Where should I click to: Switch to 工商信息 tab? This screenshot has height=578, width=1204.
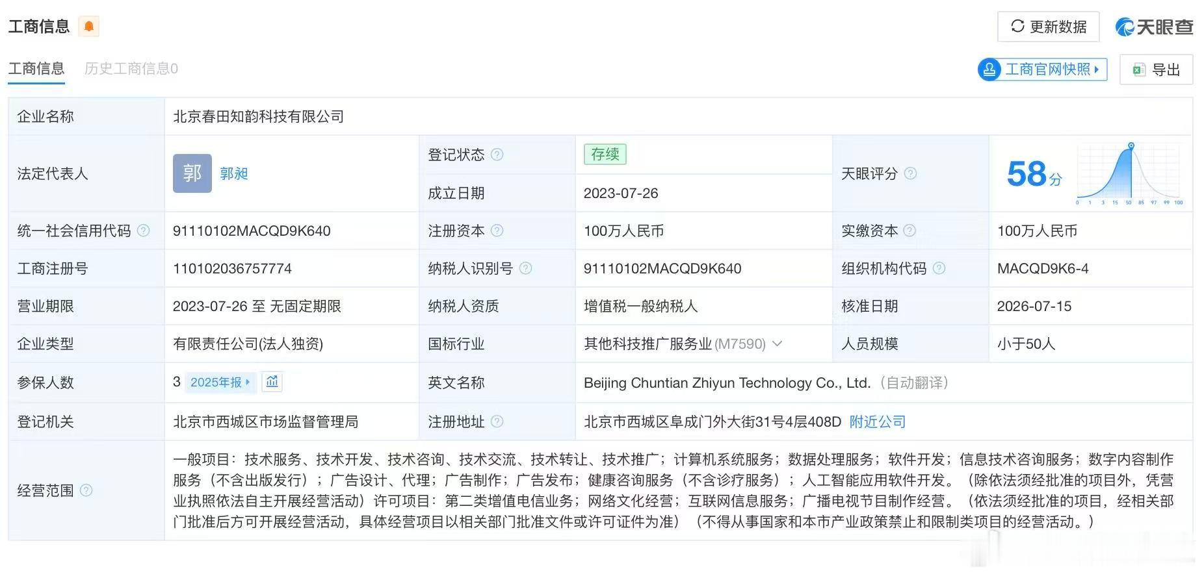[x=36, y=69]
